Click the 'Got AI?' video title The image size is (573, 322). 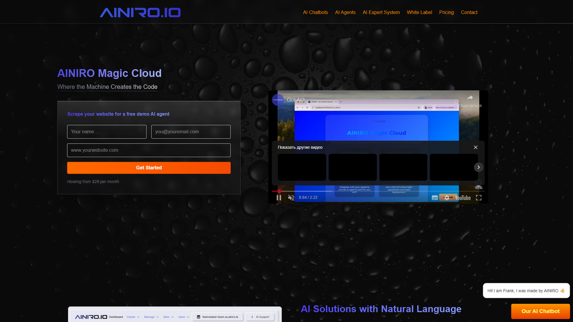[x=296, y=100]
